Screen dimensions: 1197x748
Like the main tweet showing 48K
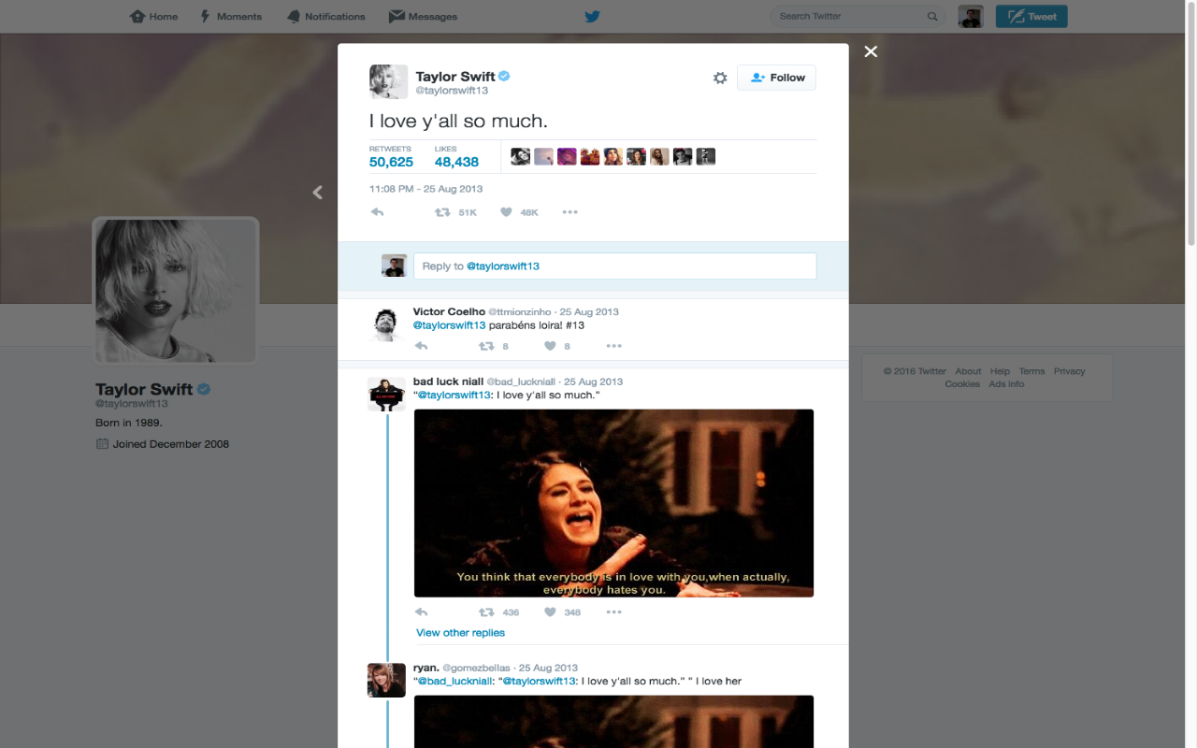519,212
